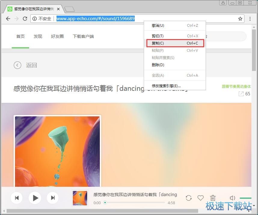
Task: Click the 4:58 track duration text
Action: click(171, 203)
